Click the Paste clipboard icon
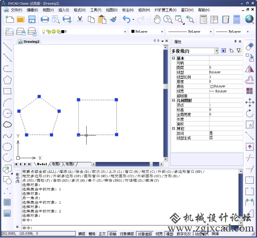Viewport: 257px width, 238px height. tap(102, 19)
